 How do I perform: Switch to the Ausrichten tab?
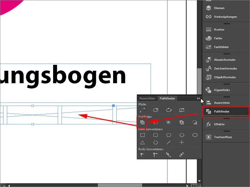pos(147,98)
